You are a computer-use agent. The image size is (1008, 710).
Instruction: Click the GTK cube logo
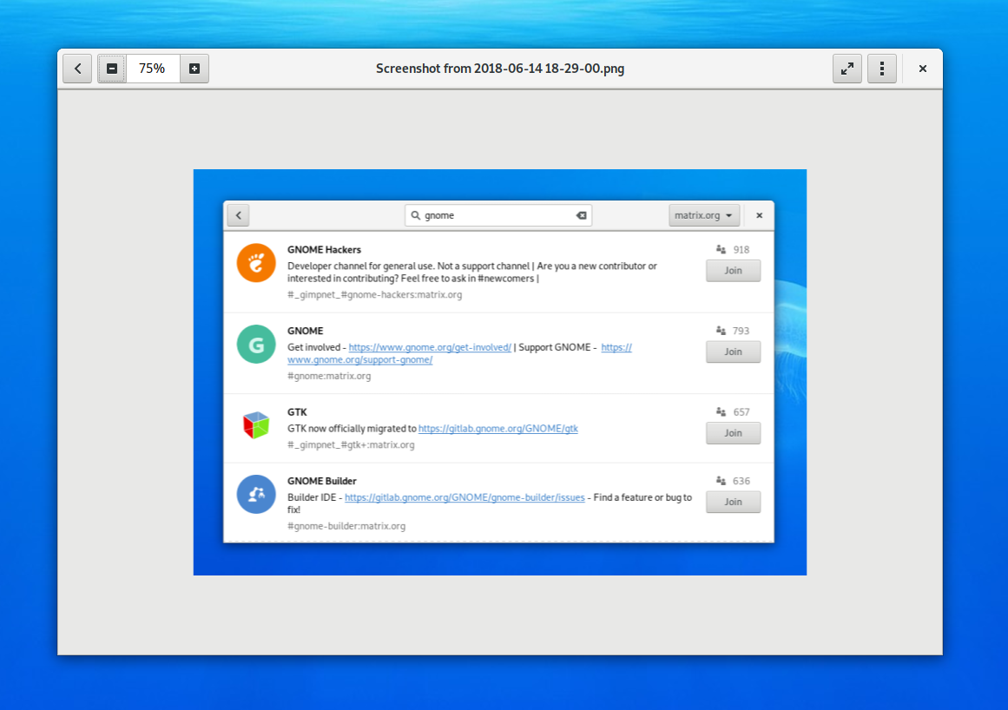pos(256,425)
